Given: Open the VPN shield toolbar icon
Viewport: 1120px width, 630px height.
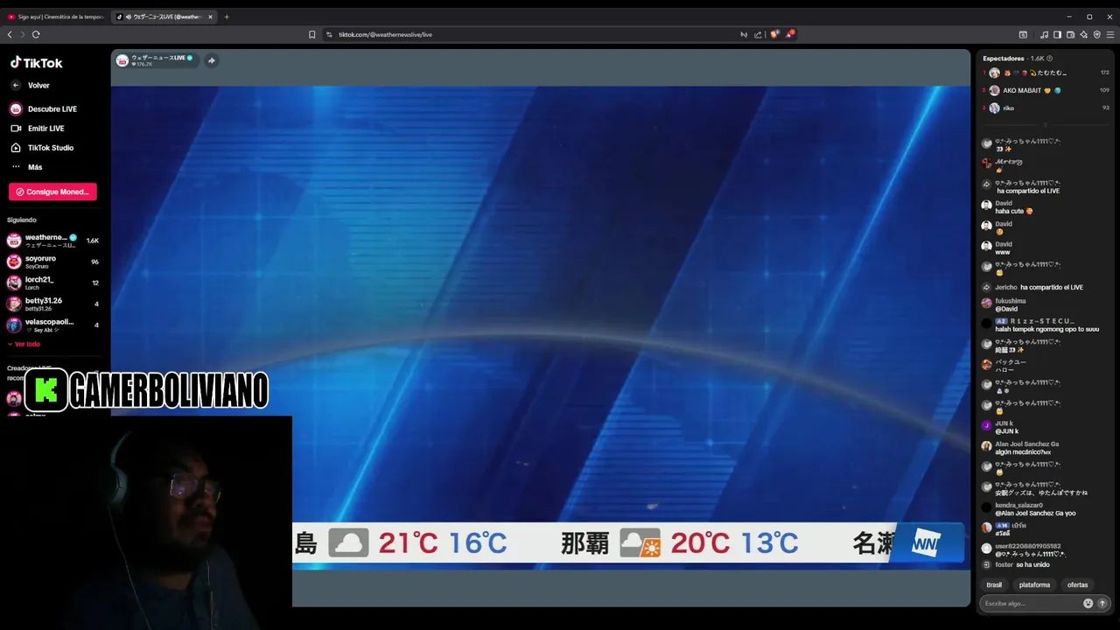Looking at the screenshot, I should point(1096,34).
